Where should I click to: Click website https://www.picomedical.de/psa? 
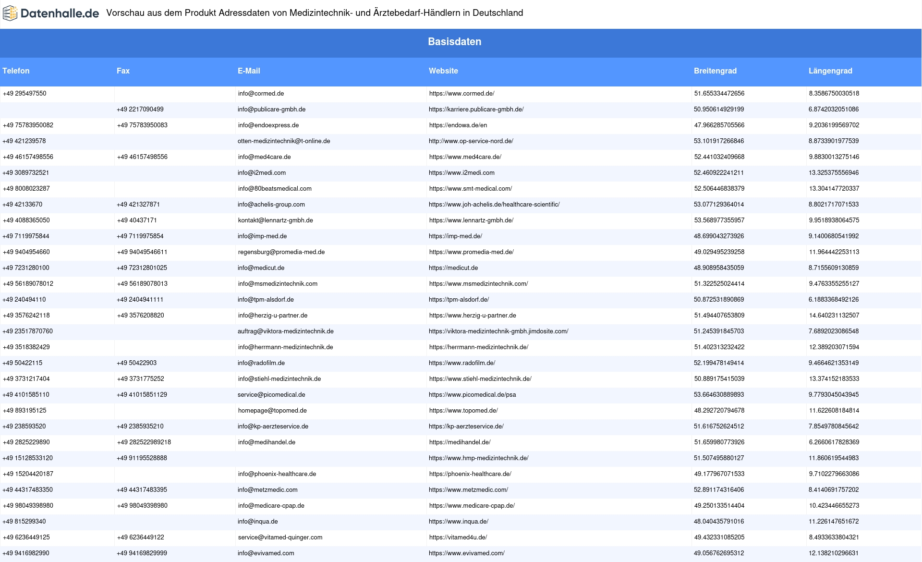click(x=473, y=395)
